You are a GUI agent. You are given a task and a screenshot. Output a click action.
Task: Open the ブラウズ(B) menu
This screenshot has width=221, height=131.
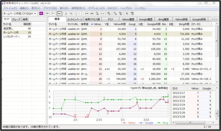click(x=50, y=8)
